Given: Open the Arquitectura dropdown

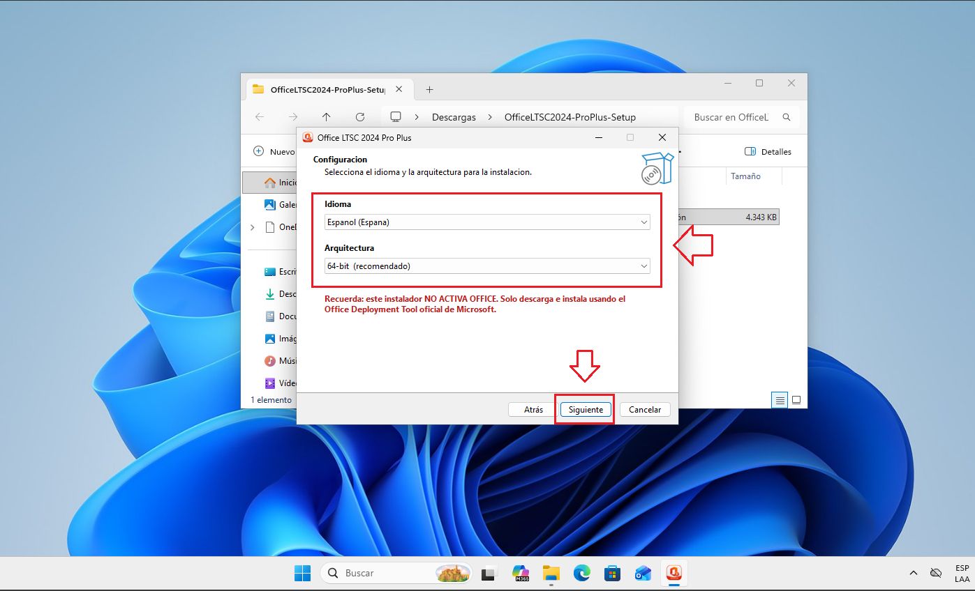Looking at the screenshot, I should click(x=487, y=266).
